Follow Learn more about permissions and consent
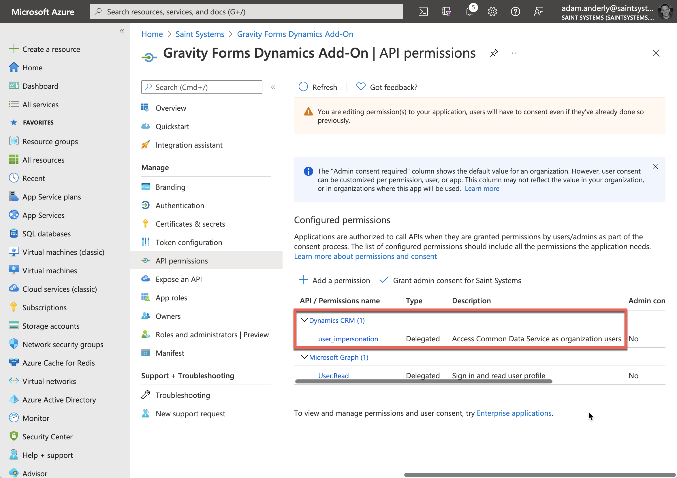Image resolution: width=677 pixels, height=478 pixels. [365, 256]
